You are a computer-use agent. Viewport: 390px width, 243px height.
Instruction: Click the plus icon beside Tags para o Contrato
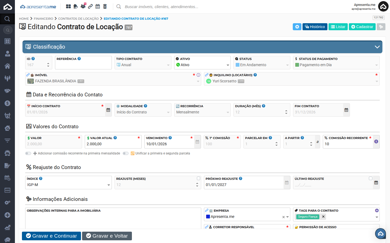coord(376,211)
